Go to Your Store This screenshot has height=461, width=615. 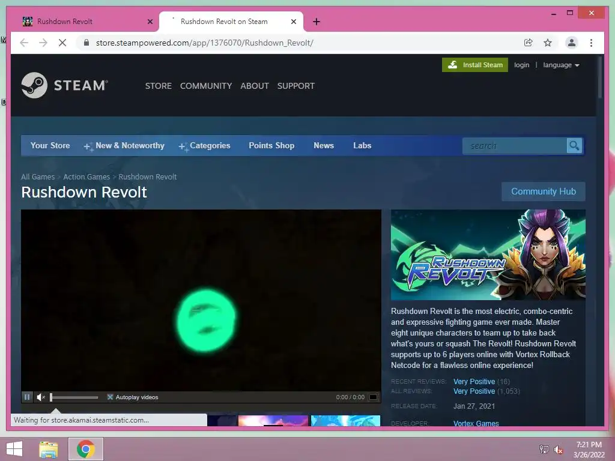click(x=50, y=145)
